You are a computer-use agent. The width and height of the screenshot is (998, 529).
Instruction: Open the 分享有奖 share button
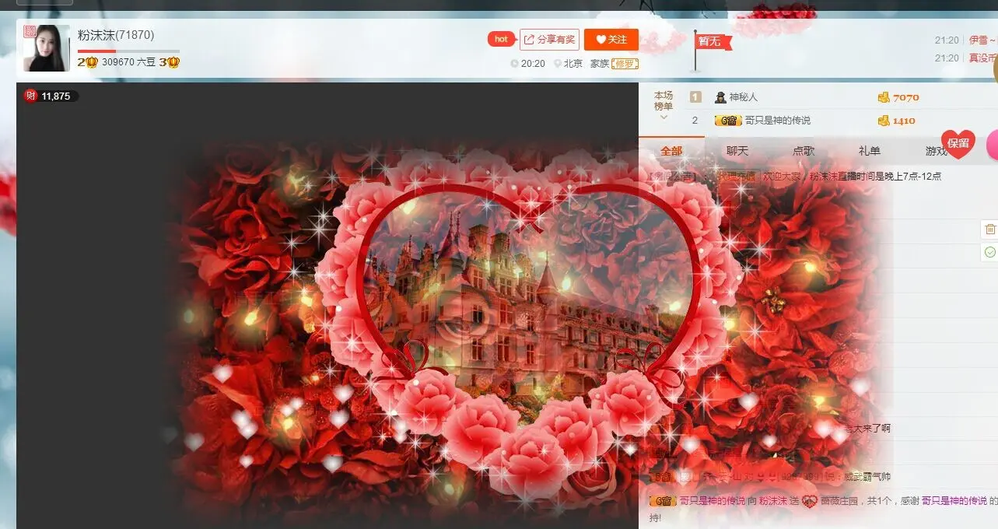(x=550, y=40)
